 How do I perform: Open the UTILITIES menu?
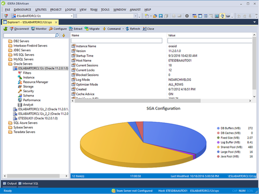pos(41,10)
